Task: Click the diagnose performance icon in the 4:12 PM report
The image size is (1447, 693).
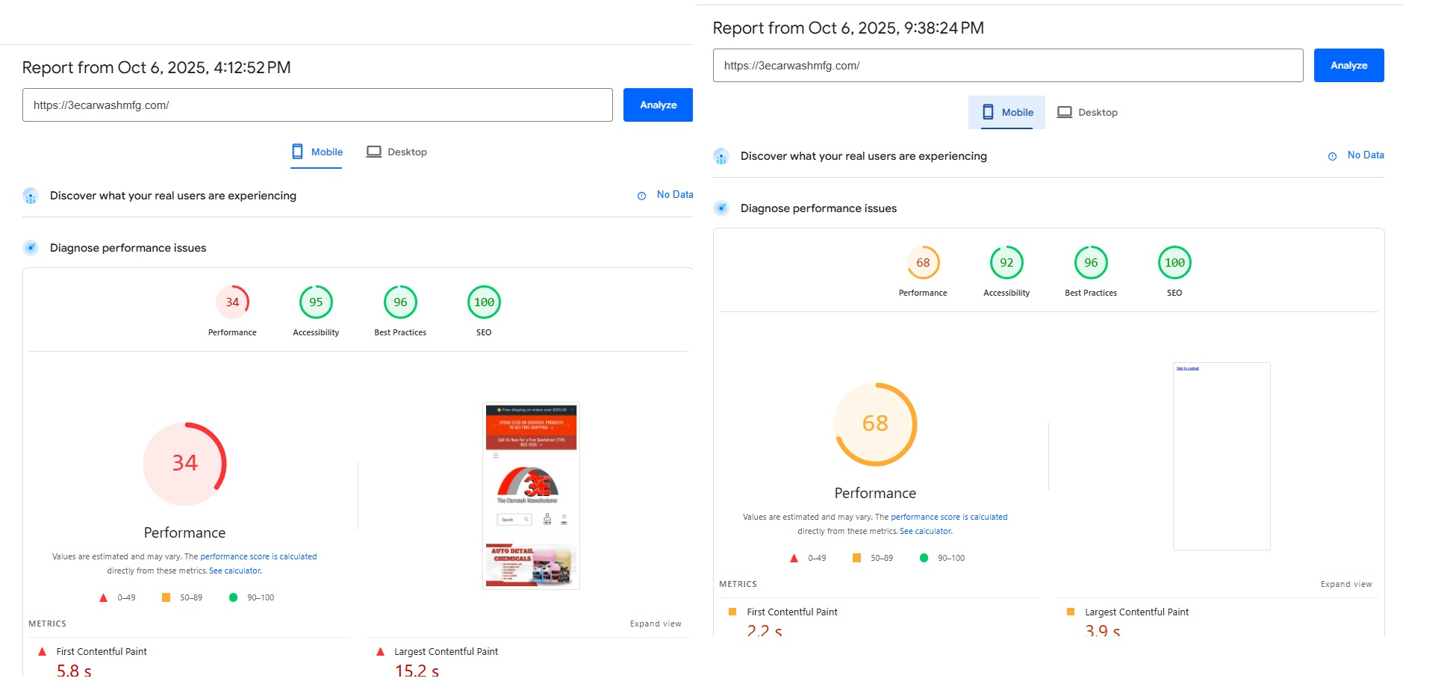Action: (x=31, y=248)
